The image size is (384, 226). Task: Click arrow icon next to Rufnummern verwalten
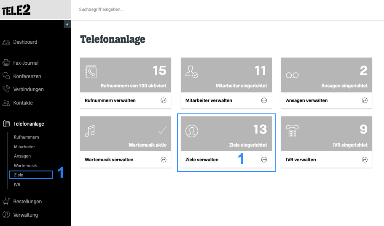click(x=164, y=100)
